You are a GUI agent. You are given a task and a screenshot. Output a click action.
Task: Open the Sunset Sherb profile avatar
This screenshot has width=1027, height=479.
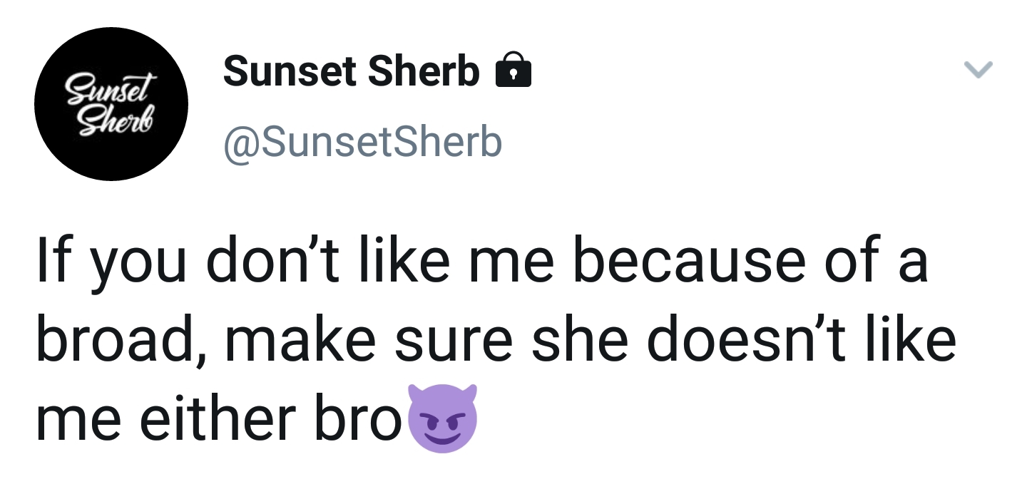111,104
